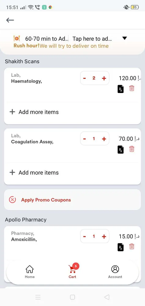Switch to Account tab
The width and height of the screenshot is (145, 306).
pyautogui.click(x=115, y=272)
